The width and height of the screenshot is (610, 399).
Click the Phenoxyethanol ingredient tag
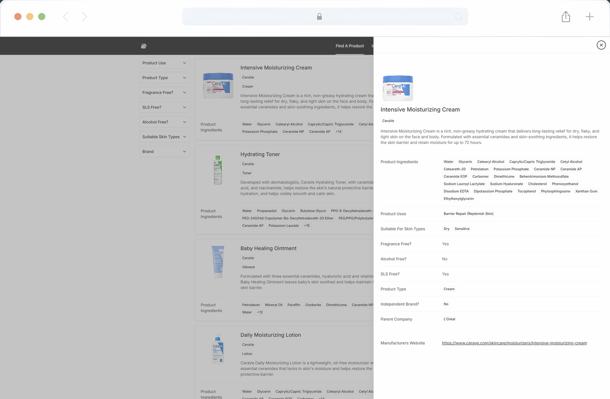[565, 184]
